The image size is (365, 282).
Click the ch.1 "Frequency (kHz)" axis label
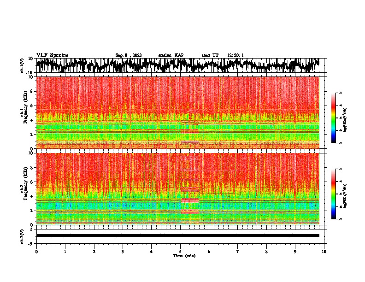25,107
